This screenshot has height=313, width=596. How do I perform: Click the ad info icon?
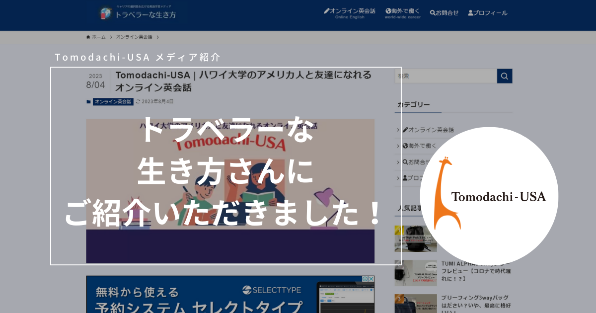pos(365,279)
